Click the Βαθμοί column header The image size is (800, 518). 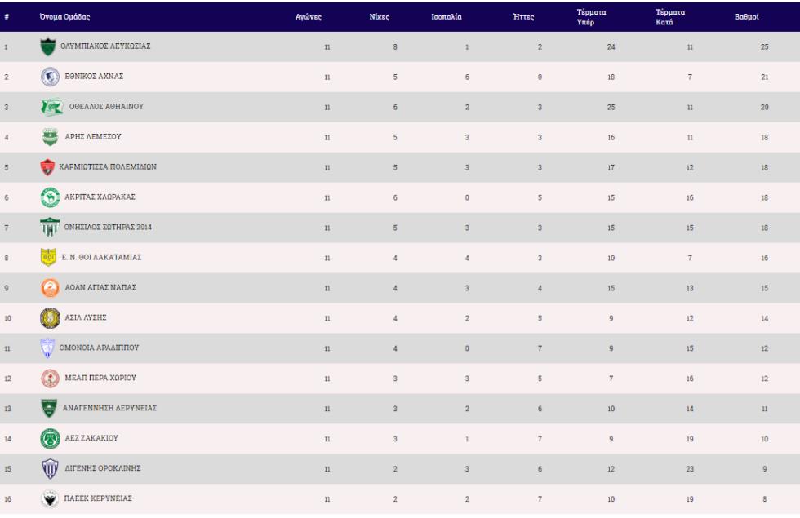coord(746,17)
